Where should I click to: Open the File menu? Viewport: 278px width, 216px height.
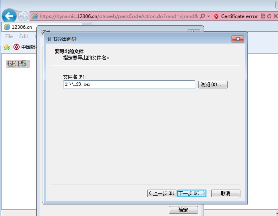(x=9, y=36)
